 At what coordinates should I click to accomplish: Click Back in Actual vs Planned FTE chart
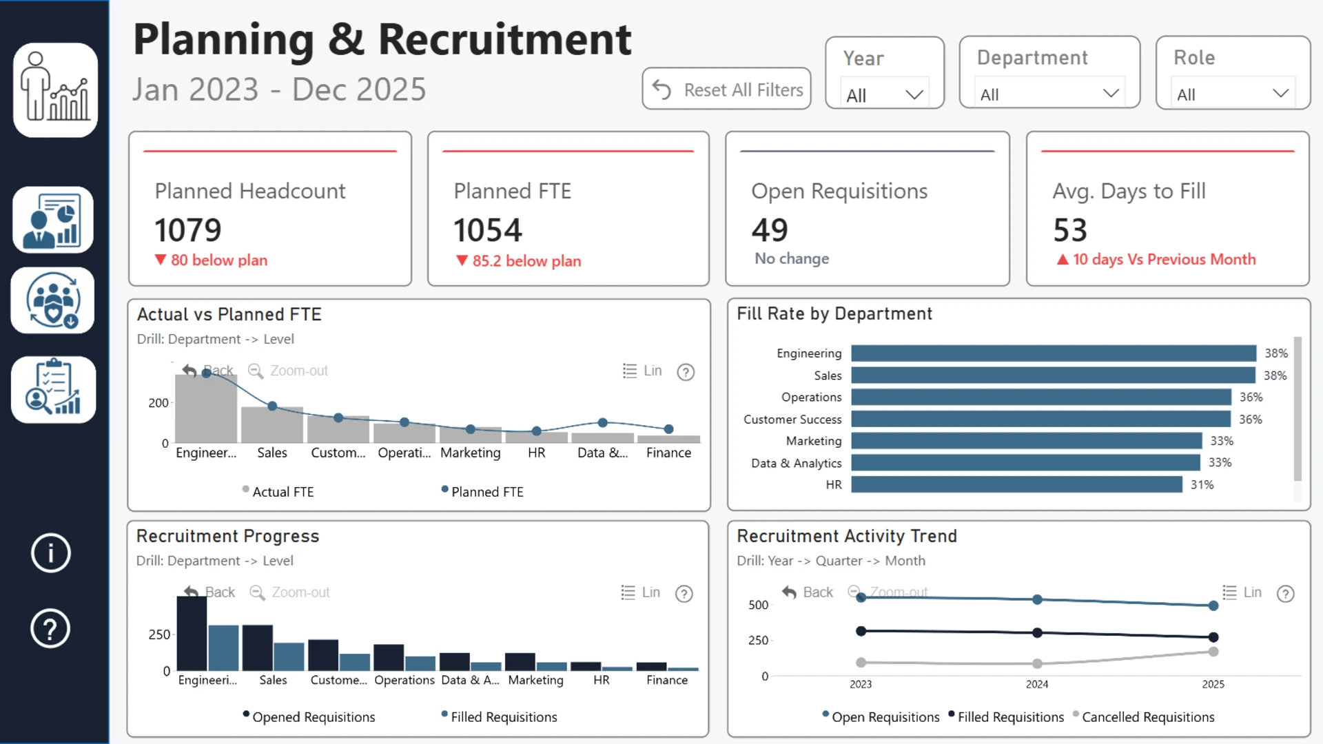click(208, 371)
